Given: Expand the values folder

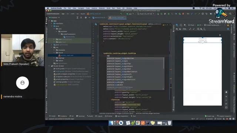Looking at the screenshot, I should (x=54, y=61).
